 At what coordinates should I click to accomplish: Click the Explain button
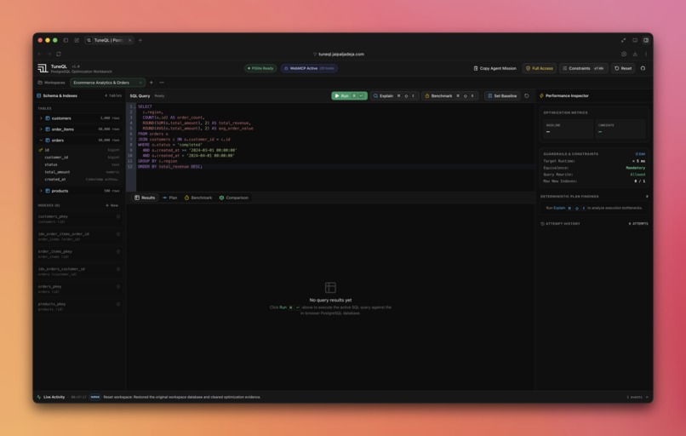click(x=394, y=96)
